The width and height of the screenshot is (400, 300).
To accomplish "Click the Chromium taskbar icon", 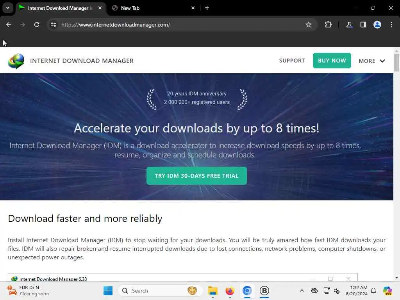I will coord(247,291).
